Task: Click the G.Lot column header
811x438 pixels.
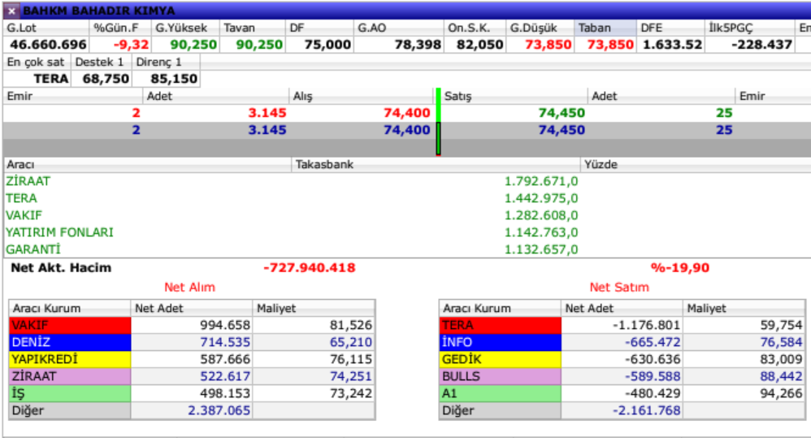Action: (46, 28)
